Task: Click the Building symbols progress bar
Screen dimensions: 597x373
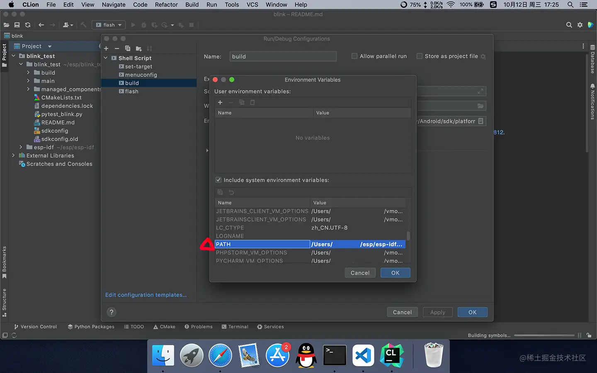Action: pyautogui.click(x=544, y=335)
